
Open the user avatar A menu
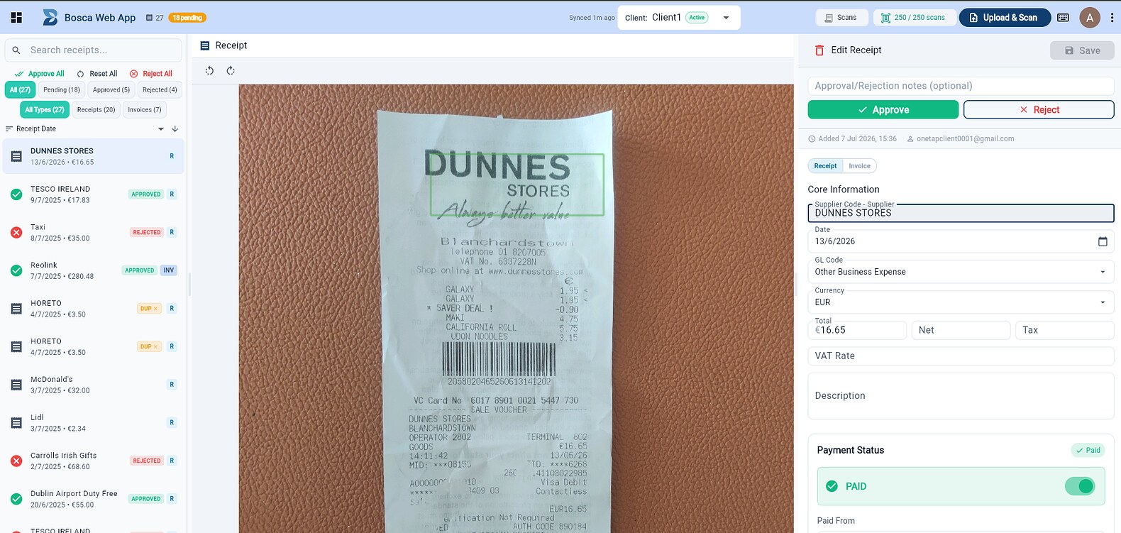pyautogui.click(x=1089, y=17)
